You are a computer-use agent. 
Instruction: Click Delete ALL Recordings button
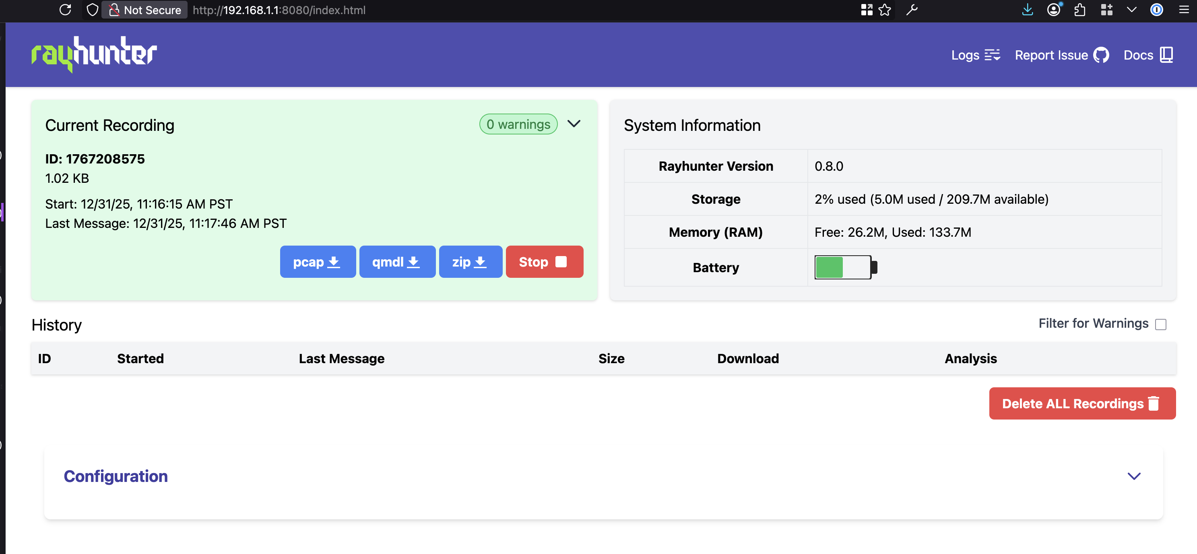1082,403
